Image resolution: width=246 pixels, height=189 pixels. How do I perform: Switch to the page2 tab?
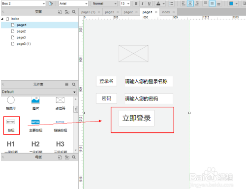click(128, 12)
